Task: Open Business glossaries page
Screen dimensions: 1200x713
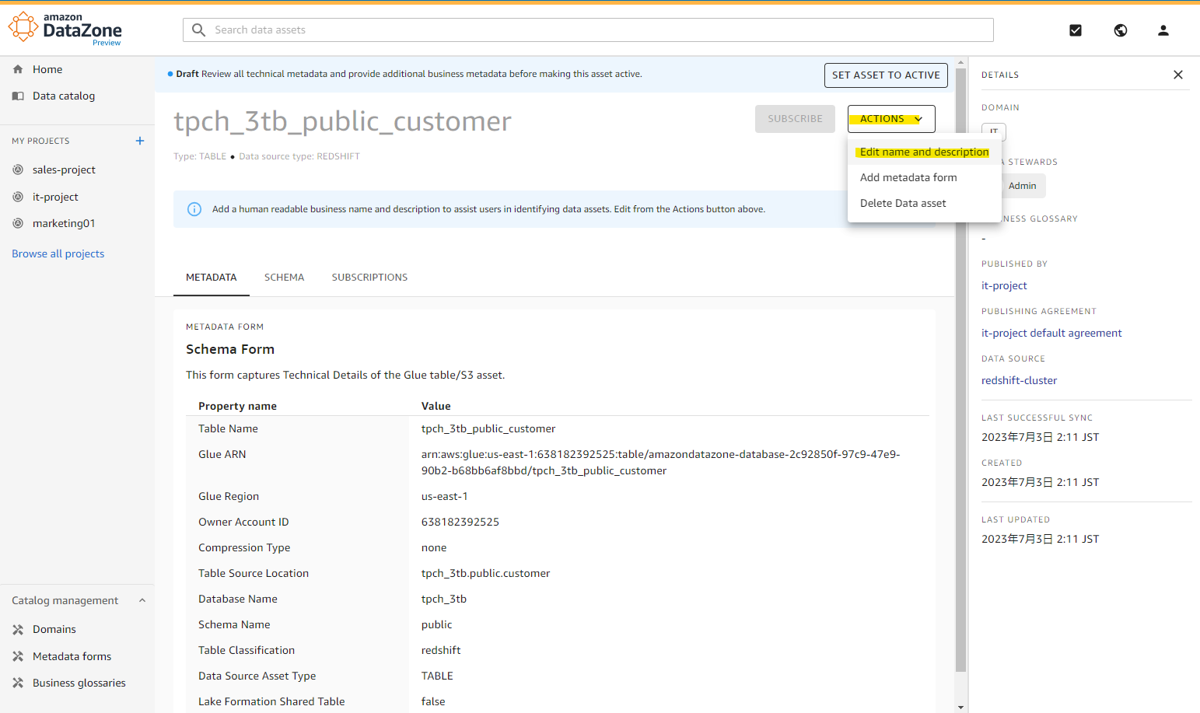Action: (x=79, y=683)
